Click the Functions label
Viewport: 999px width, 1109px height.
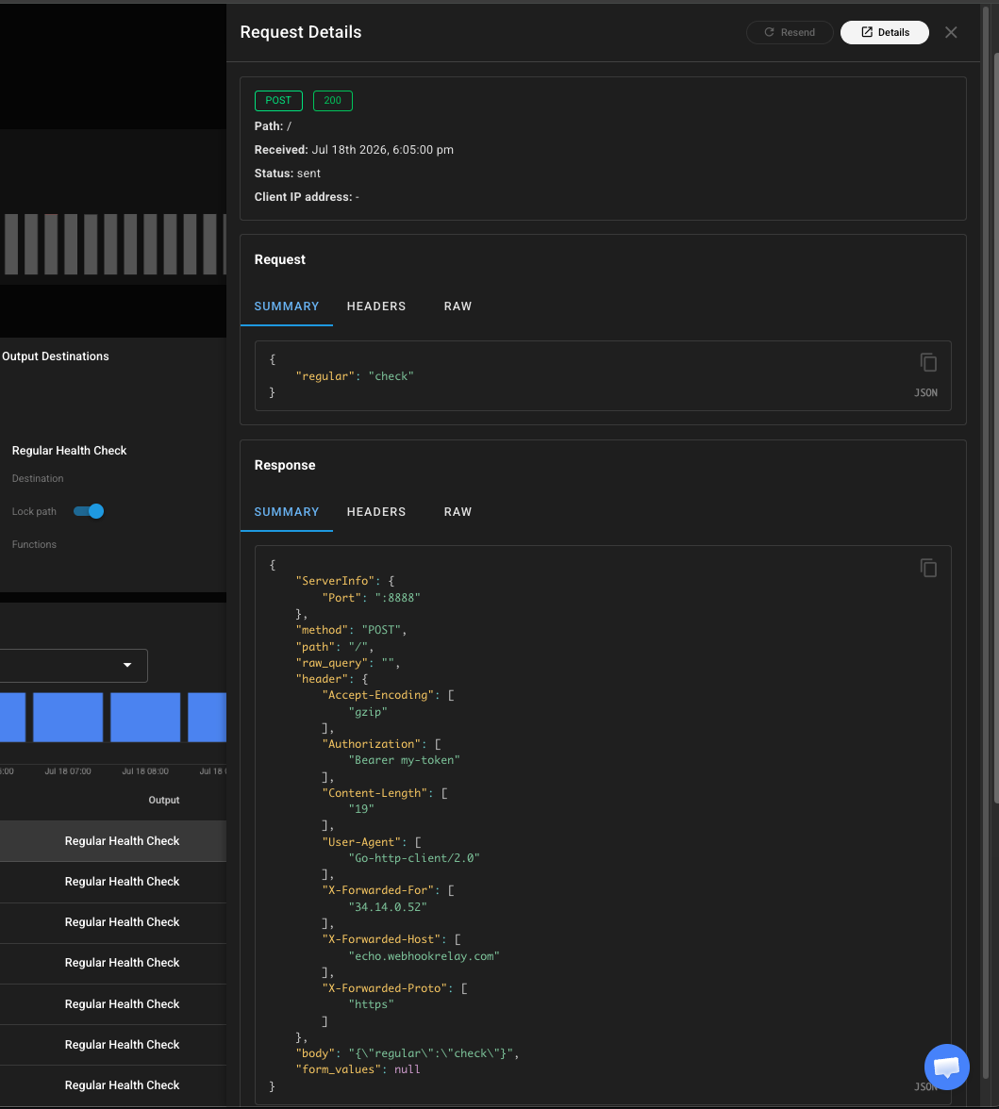(34, 545)
